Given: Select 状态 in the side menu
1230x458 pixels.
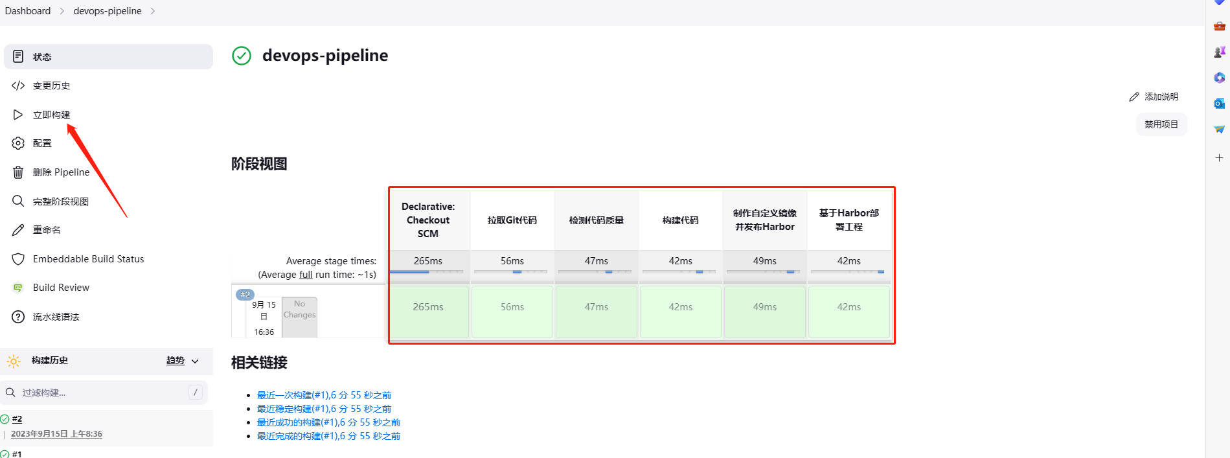Looking at the screenshot, I should (x=43, y=57).
